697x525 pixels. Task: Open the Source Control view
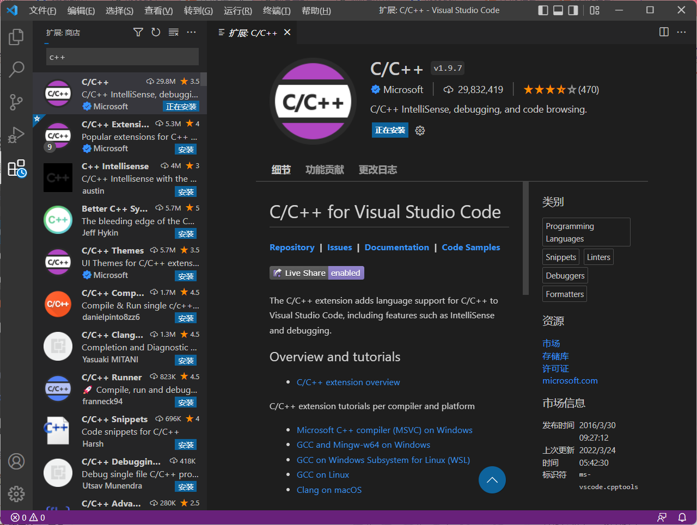click(16, 102)
